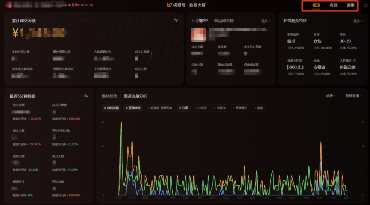
Task: Select the 商品成交榜 tab
Action: [x=224, y=21]
